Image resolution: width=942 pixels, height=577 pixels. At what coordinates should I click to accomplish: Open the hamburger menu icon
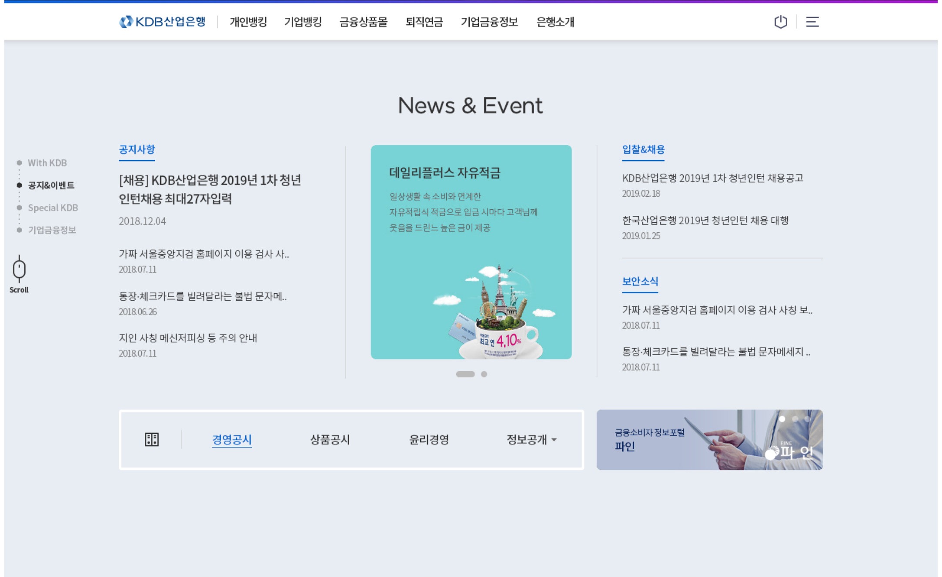point(812,22)
